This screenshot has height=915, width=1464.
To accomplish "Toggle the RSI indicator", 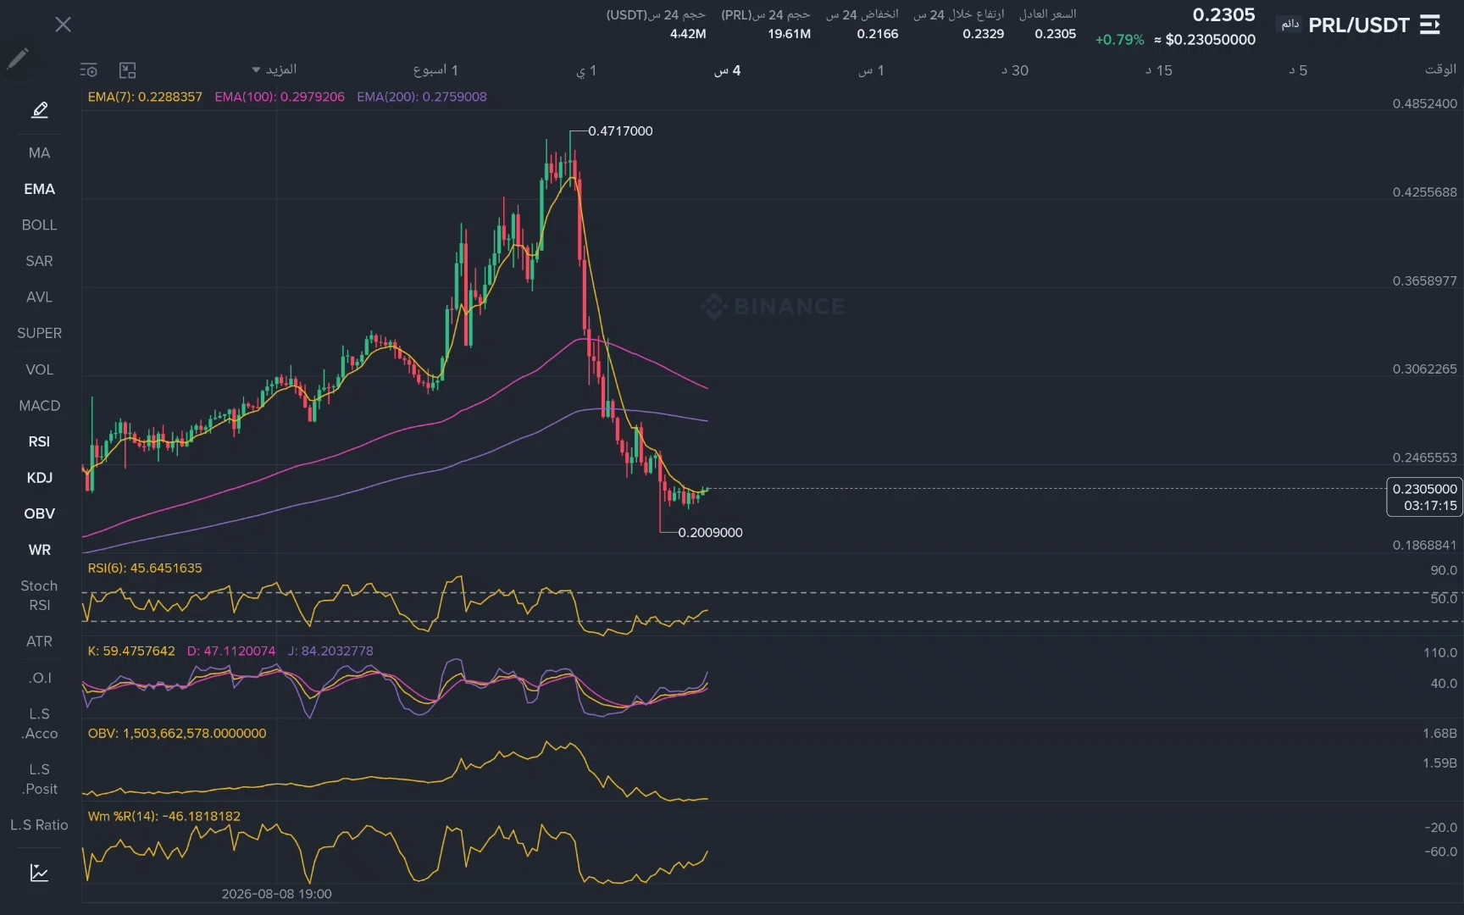I will pyautogui.click(x=40, y=441).
